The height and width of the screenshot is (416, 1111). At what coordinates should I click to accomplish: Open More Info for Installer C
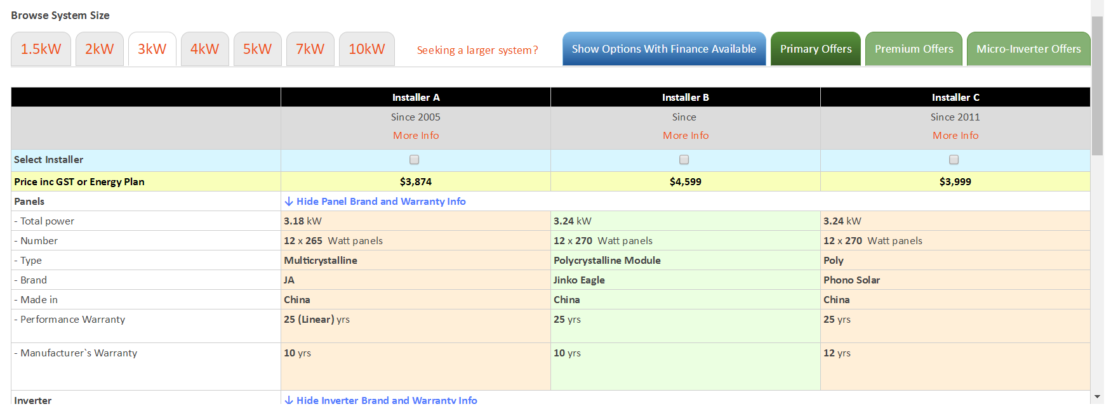(955, 135)
